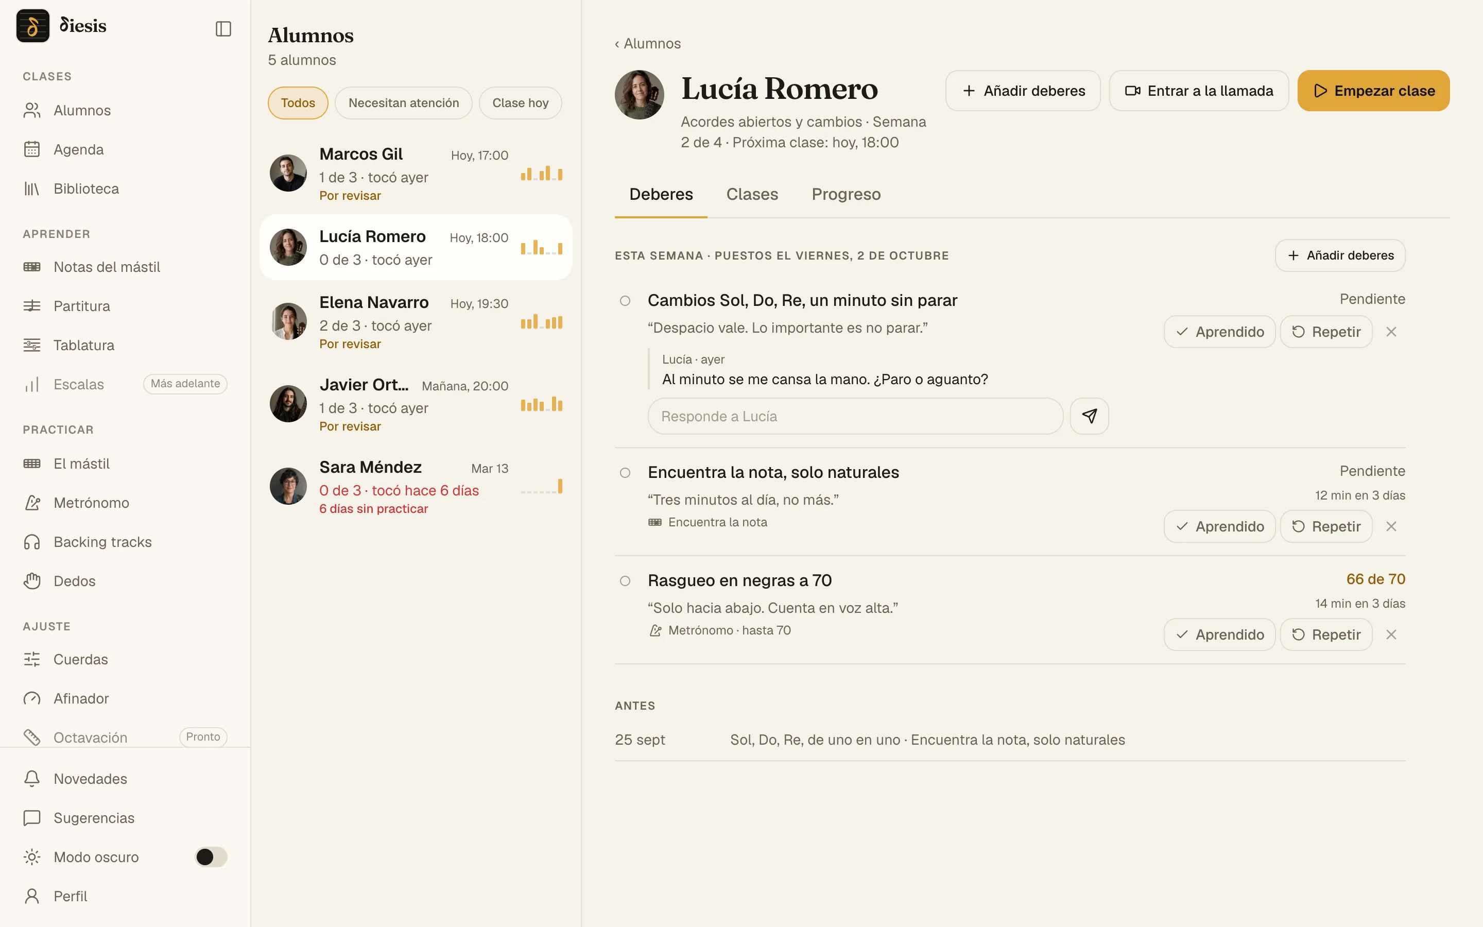The width and height of the screenshot is (1483, 927).
Task: Click Entrar a la llamada
Action: click(1199, 91)
